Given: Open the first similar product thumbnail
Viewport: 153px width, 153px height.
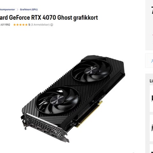Looking at the screenshot, I should (x=152, y=99).
